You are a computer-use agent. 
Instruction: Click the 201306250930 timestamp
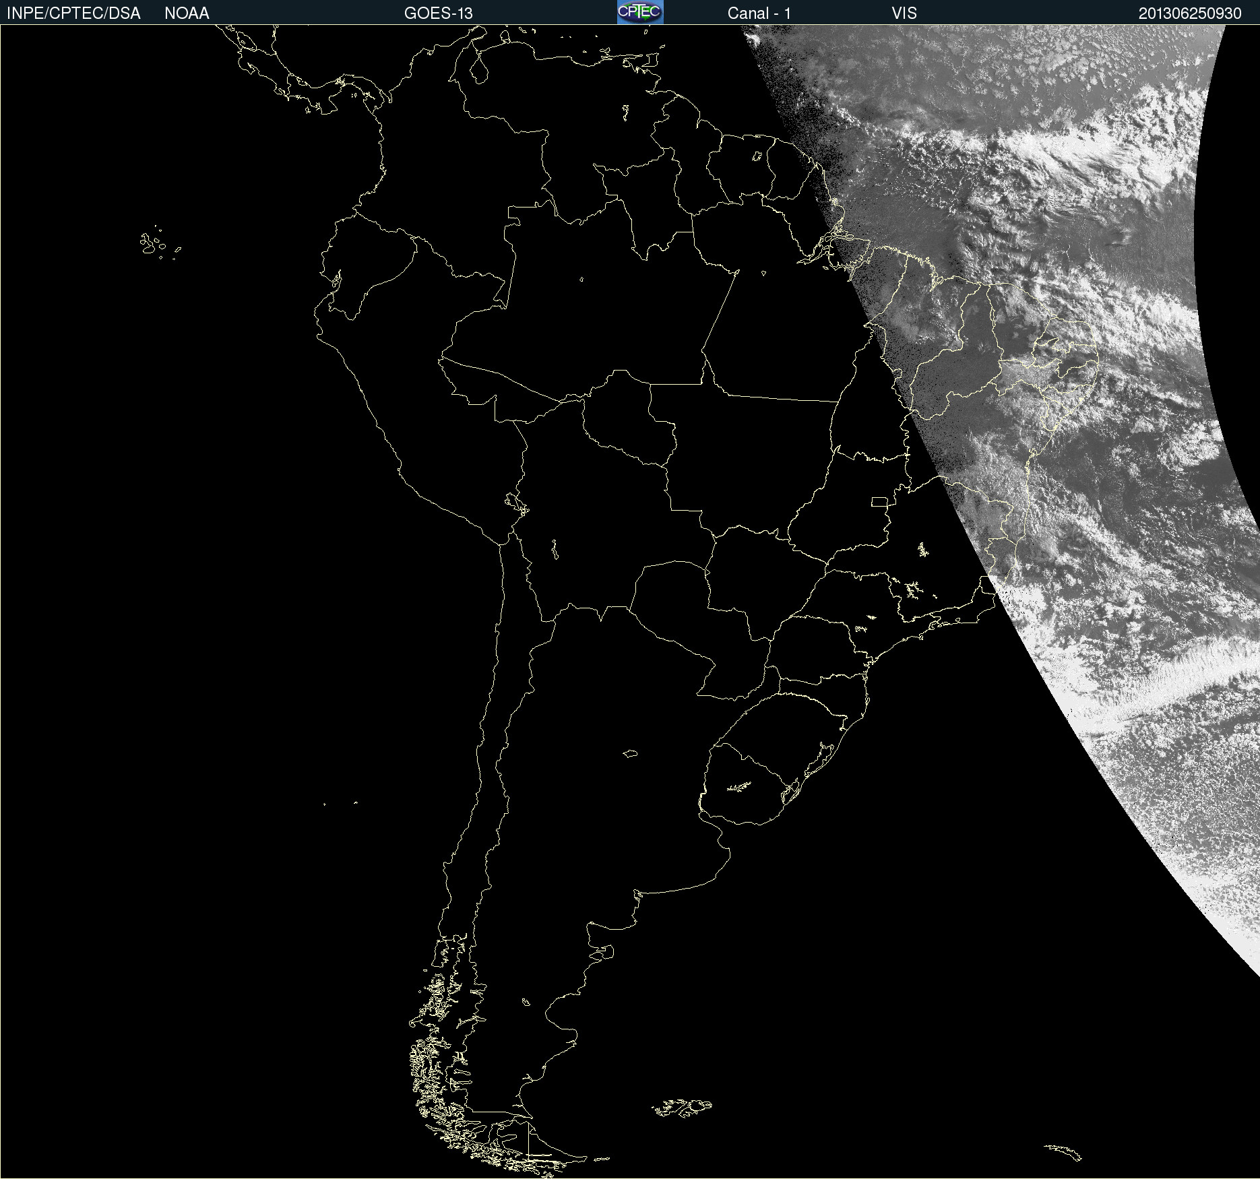click(1189, 13)
